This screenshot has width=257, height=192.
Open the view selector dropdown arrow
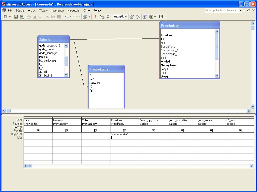point(10,17)
